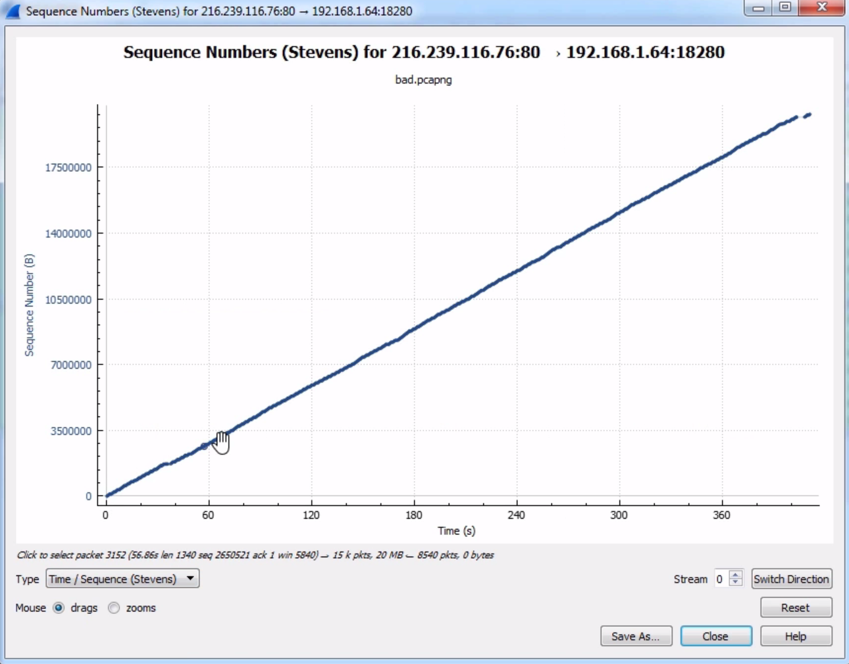The image size is (849, 664).
Task: Minimize the Sequence Numbers graph window
Action: point(758,8)
